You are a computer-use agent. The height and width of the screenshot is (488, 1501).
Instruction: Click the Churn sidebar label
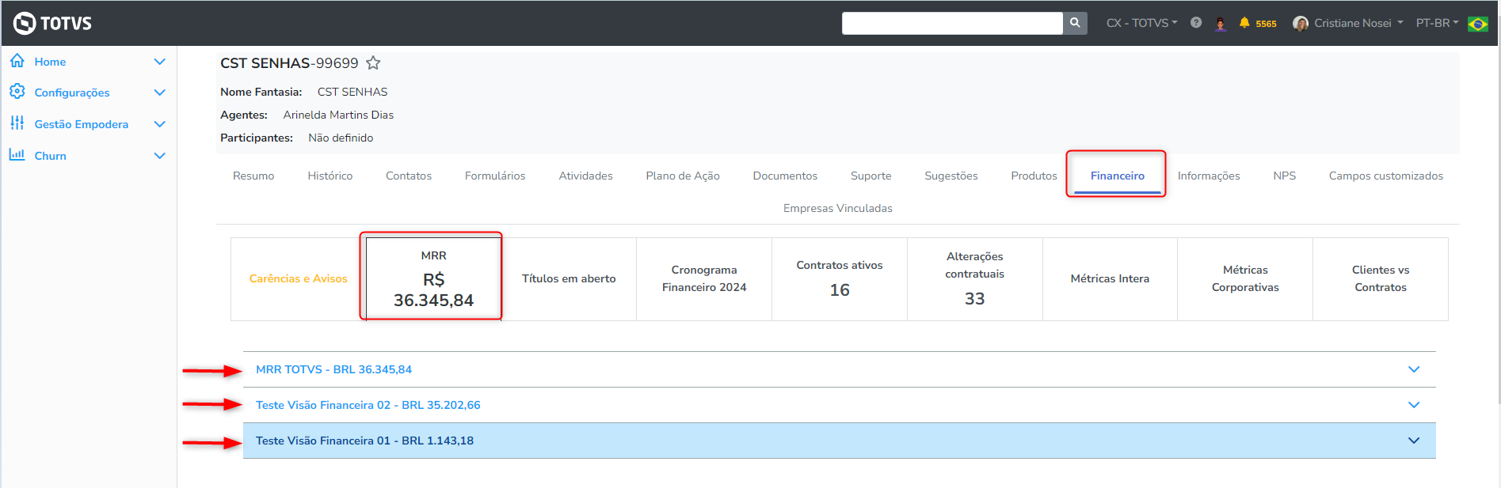(51, 156)
